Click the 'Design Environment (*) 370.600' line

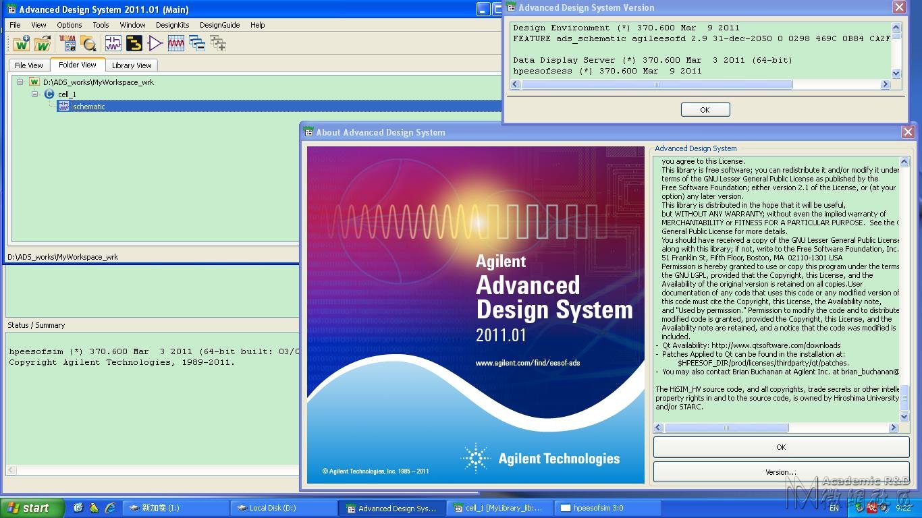point(626,28)
